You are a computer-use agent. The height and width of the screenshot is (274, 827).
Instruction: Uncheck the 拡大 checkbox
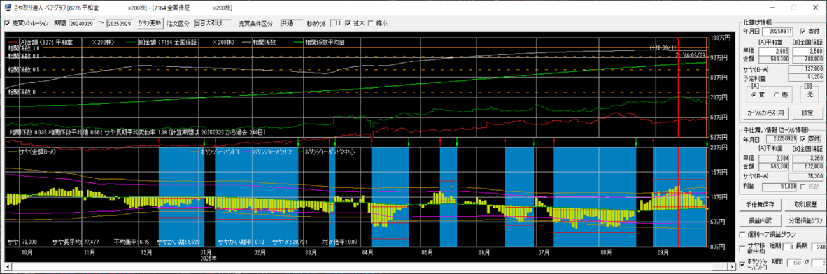[x=348, y=24]
